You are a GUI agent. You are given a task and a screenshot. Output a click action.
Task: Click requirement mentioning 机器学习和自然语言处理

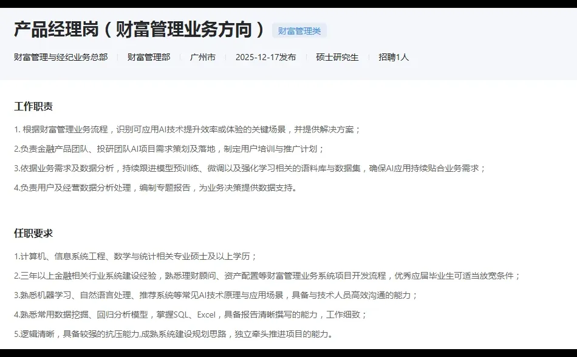[x=213, y=297]
